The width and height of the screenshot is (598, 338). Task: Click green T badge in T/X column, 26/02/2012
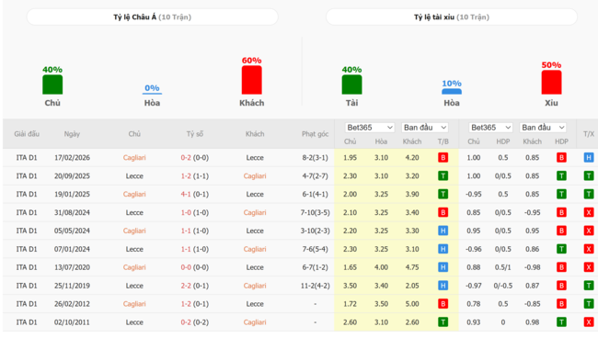pyautogui.click(x=589, y=304)
